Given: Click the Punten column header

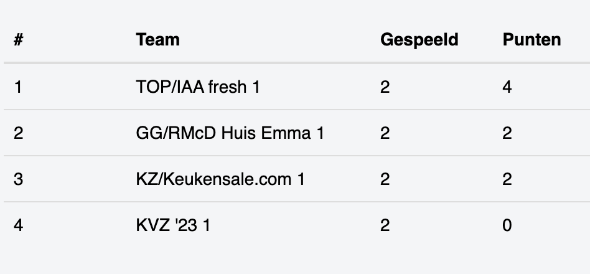Looking at the screenshot, I should (x=531, y=39).
